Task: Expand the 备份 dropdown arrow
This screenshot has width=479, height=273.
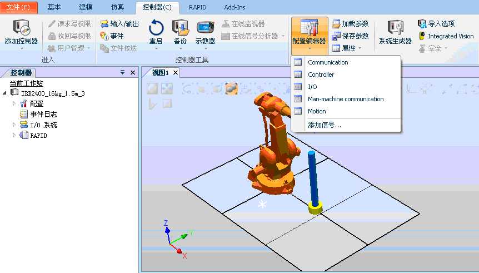Action: click(181, 48)
